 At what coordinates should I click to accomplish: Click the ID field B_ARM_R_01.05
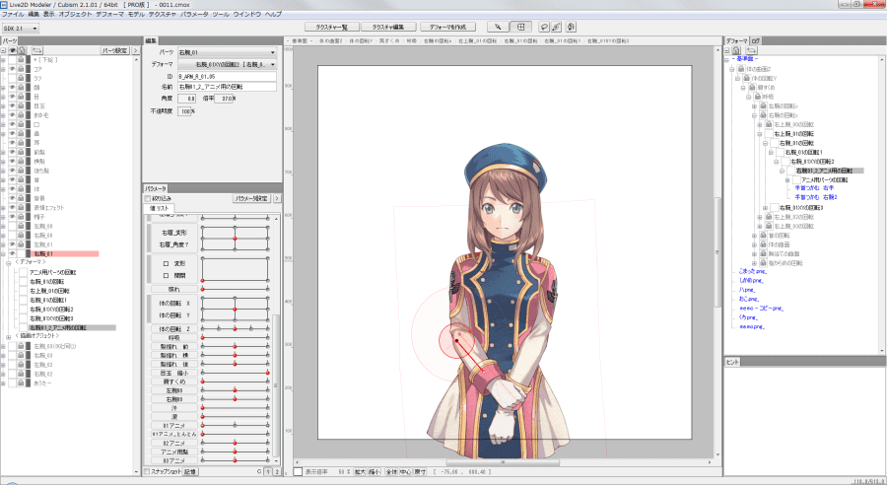coord(227,76)
